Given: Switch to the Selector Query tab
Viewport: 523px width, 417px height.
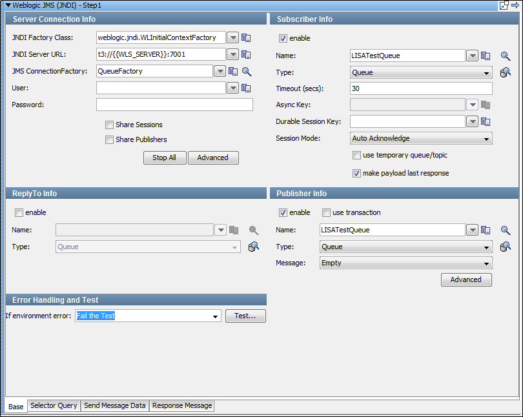Looking at the screenshot, I should 54,405.
